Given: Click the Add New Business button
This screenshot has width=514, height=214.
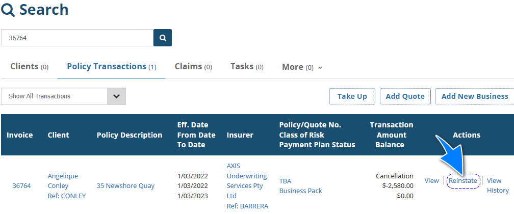Looking at the screenshot, I should (474, 96).
